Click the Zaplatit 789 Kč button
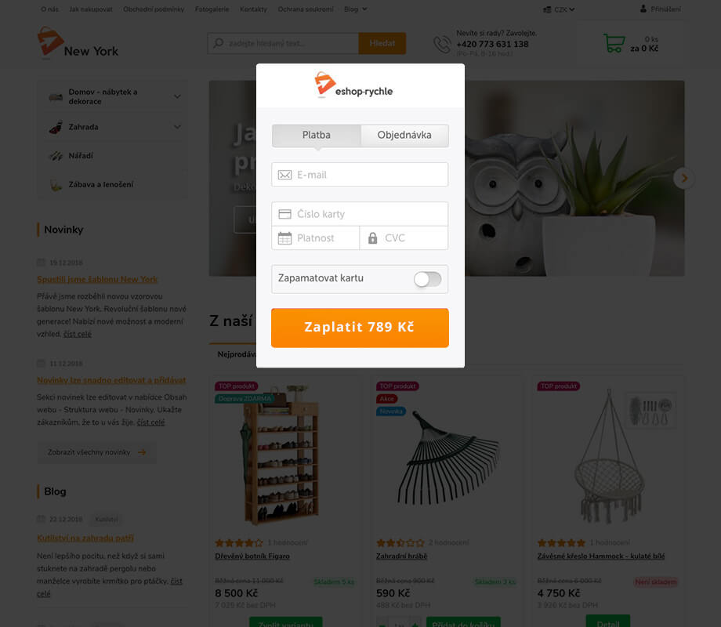Image resolution: width=721 pixels, height=627 pixels. (360, 328)
